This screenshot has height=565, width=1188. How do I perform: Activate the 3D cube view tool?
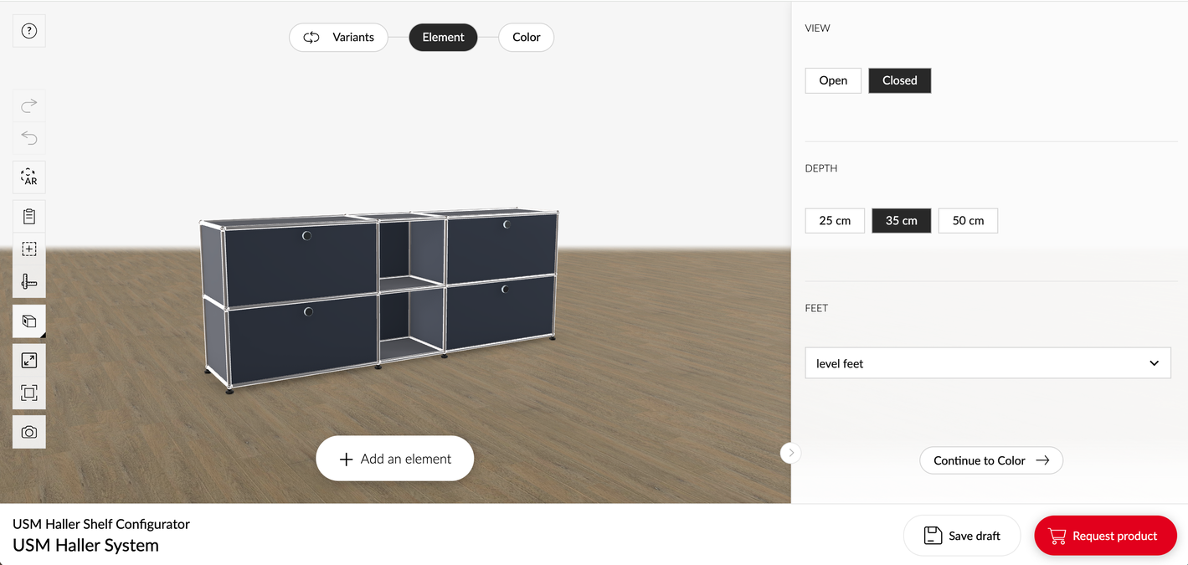28,321
